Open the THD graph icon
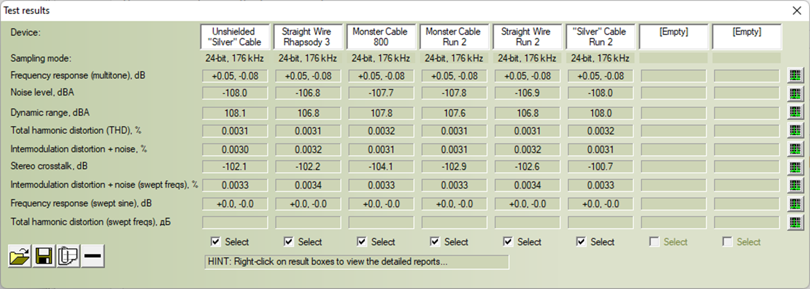 pyautogui.click(x=795, y=131)
